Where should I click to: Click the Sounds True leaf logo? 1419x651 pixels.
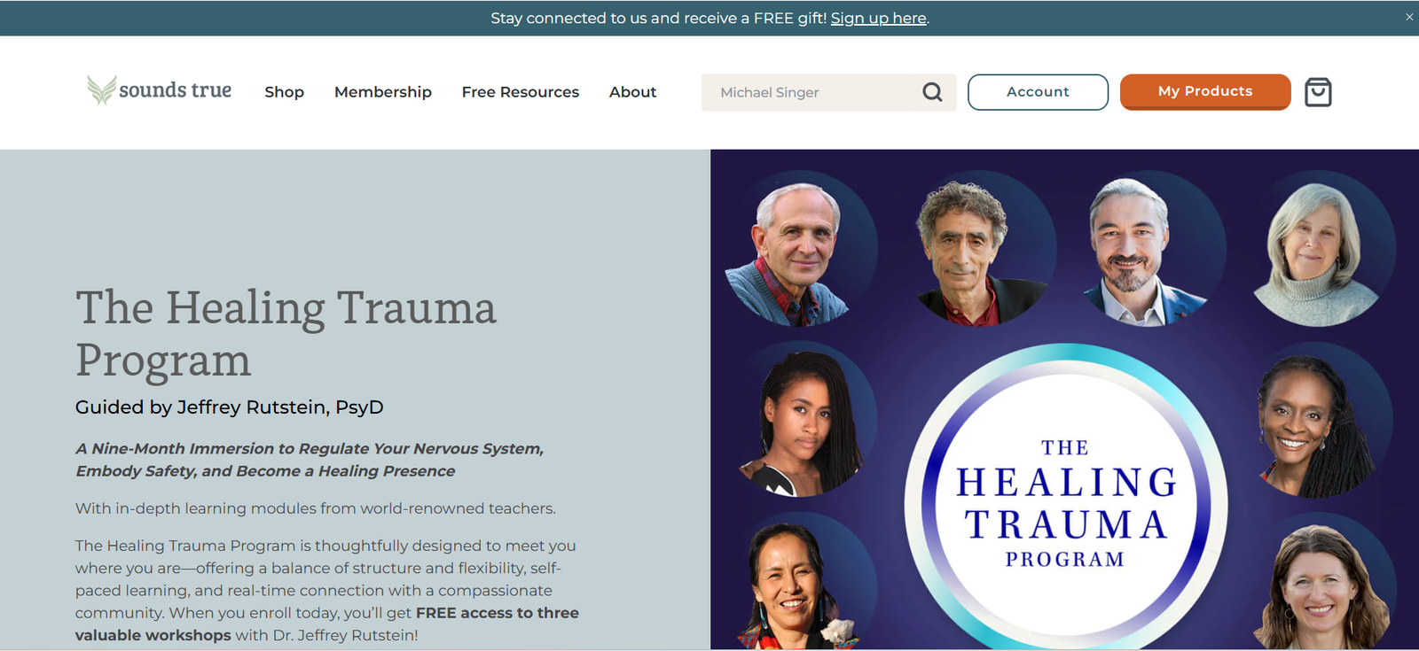[x=160, y=90]
